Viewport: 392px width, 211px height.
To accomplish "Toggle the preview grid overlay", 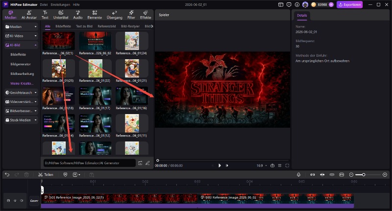I will pos(280,165).
